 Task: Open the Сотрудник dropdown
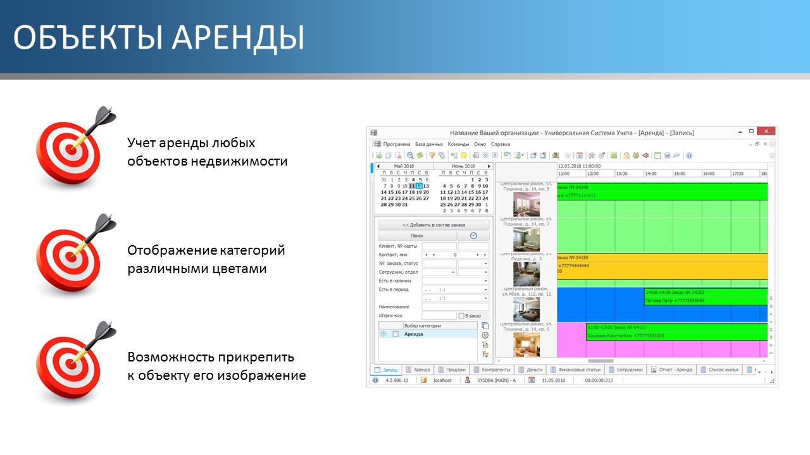(x=452, y=272)
